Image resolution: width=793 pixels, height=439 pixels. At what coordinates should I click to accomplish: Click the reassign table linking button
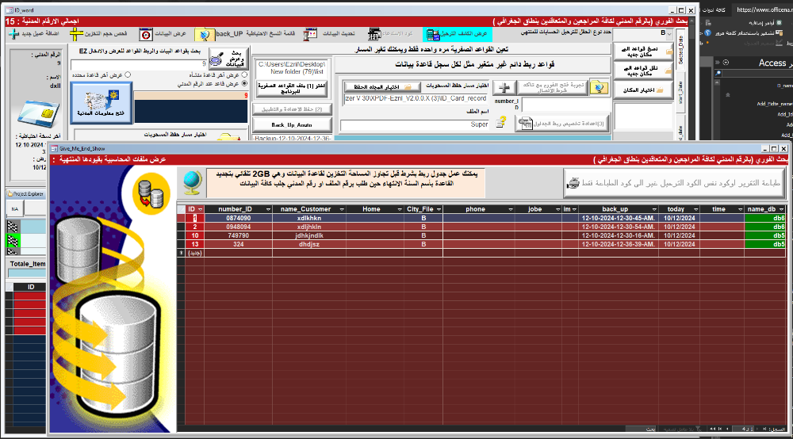(x=561, y=124)
